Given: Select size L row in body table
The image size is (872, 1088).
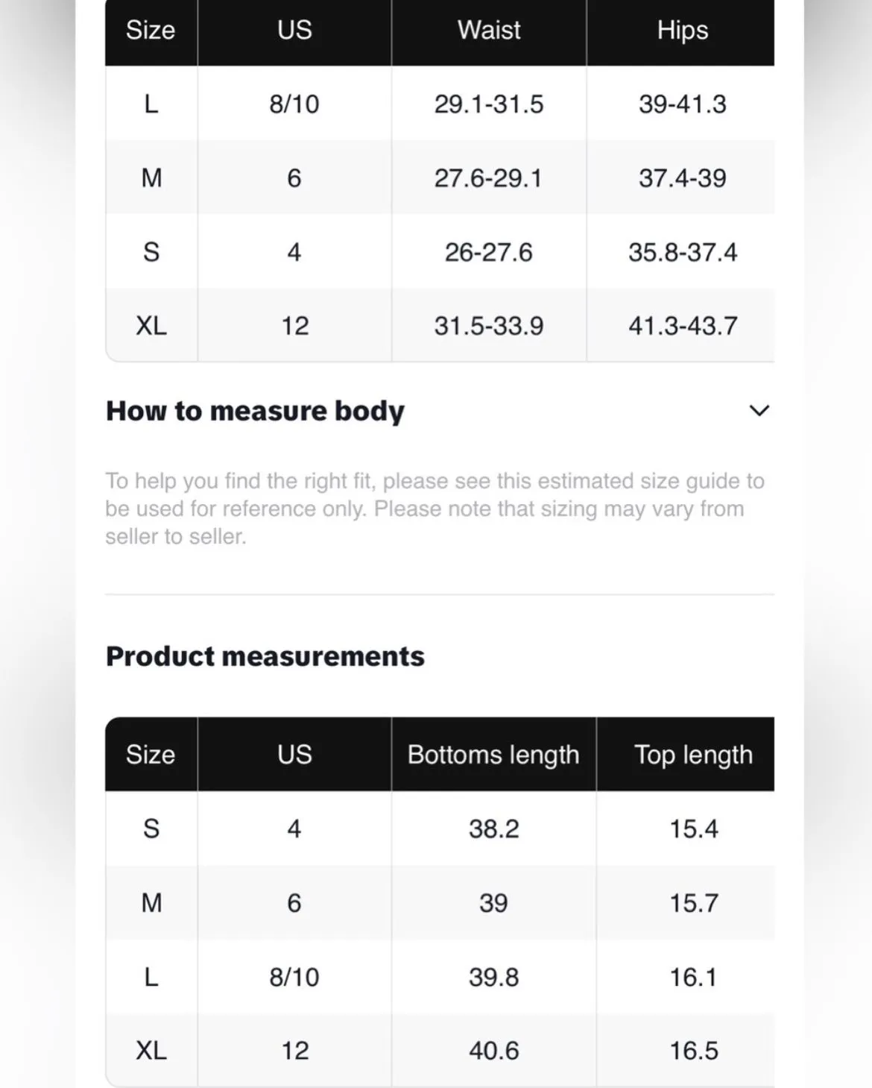Looking at the screenshot, I should (x=440, y=104).
